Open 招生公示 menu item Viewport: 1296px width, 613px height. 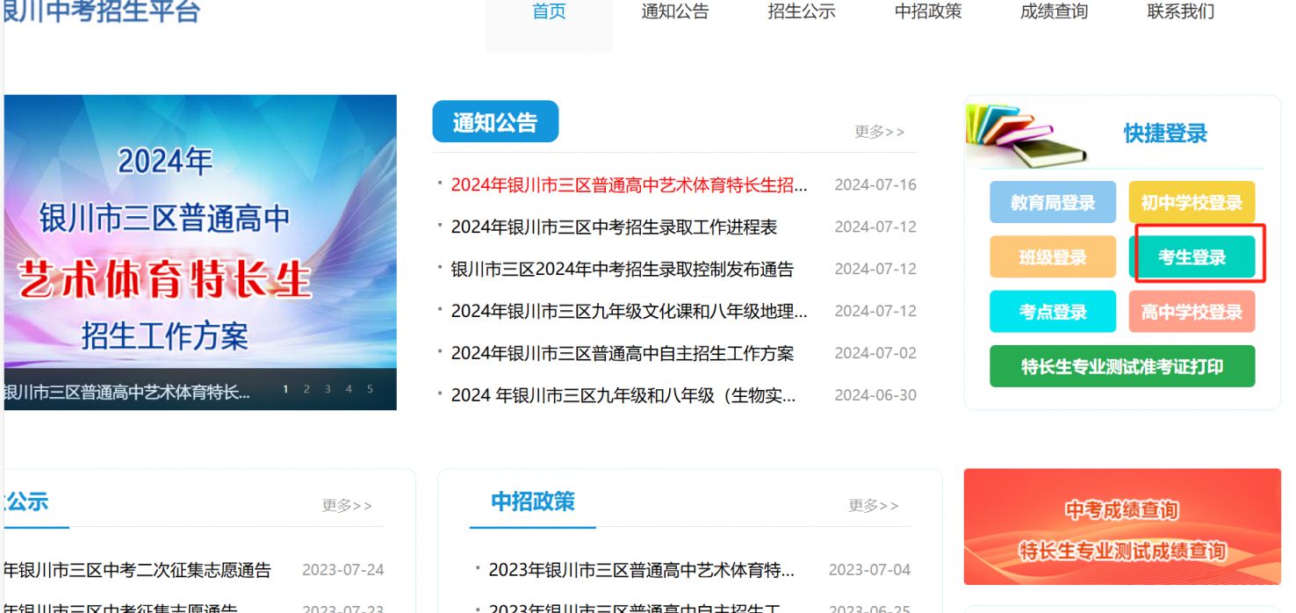801,12
